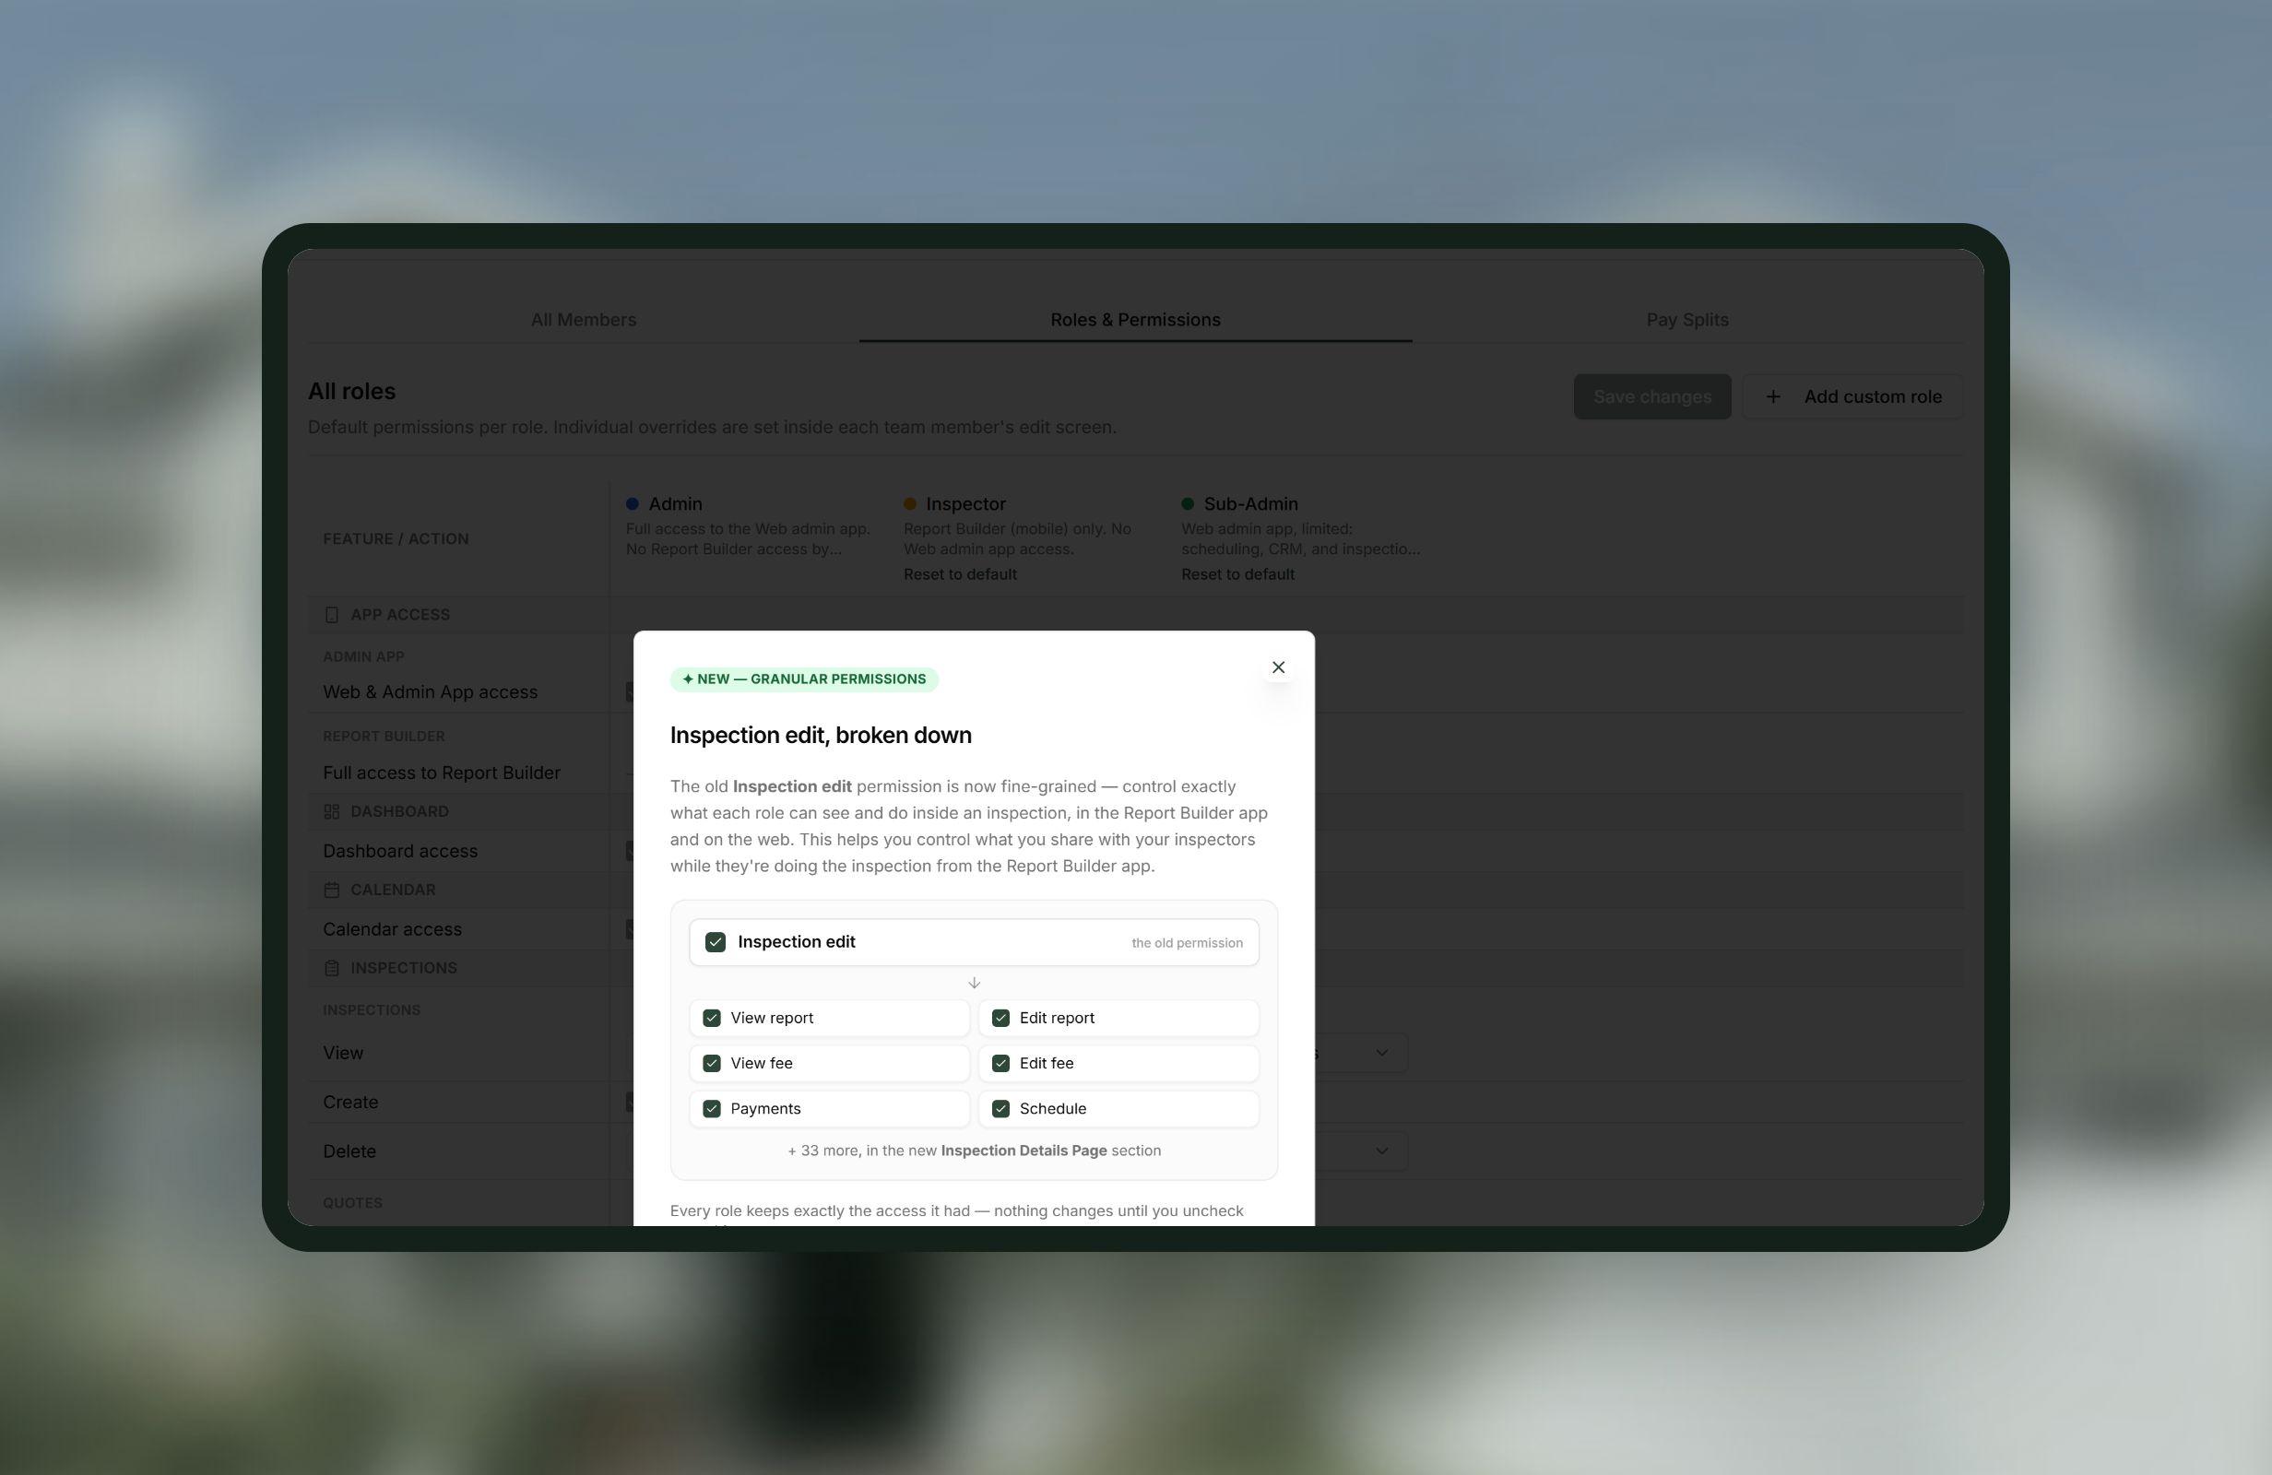The width and height of the screenshot is (2272, 1475).
Task: Click the 'the old permission' caption
Action: pyautogui.click(x=1187, y=943)
